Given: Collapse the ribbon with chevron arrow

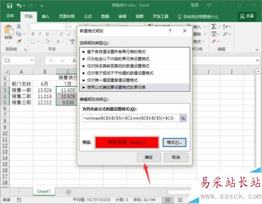Looking at the screenshot, I should [x=257, y=50].
